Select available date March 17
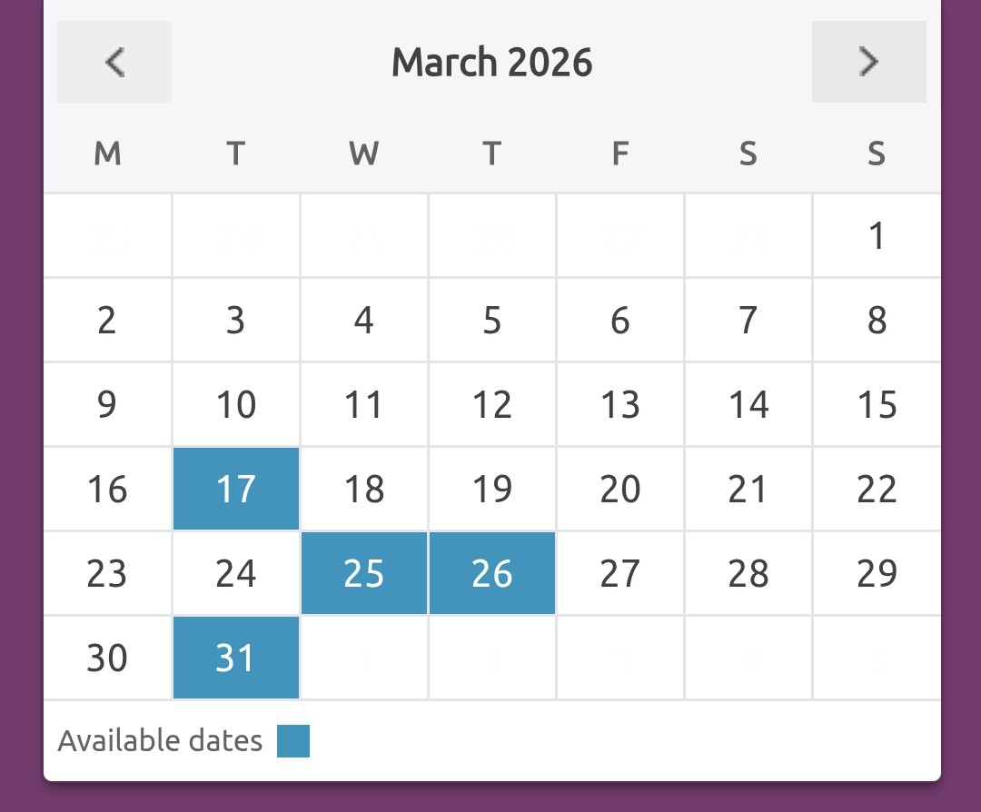The height and width of the screenshot is (812, 981). (x=236, y=489)
